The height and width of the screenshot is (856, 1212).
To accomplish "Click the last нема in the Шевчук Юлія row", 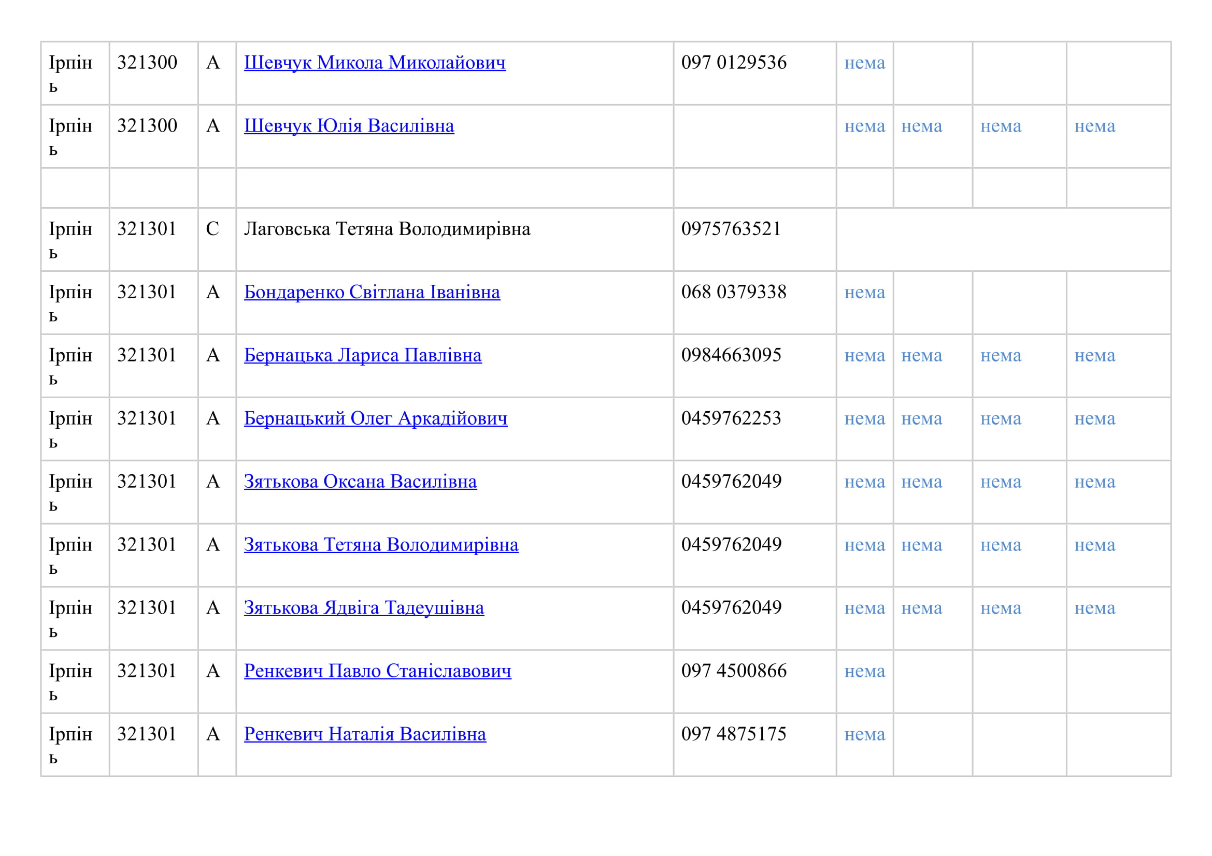I will tap(1094, 126).
